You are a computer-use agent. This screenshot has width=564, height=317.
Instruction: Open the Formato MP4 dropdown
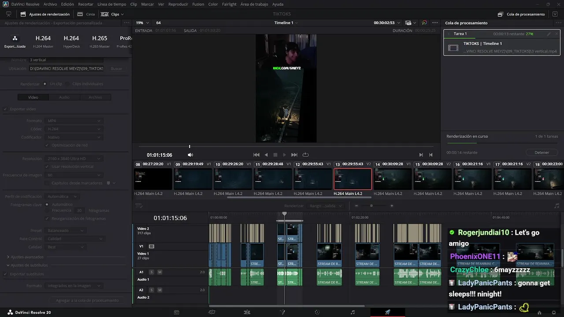coord(73,121)
